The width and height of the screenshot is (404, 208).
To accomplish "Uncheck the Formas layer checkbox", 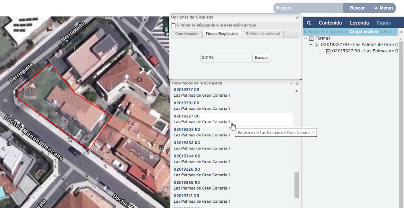I will pos(312,39).
